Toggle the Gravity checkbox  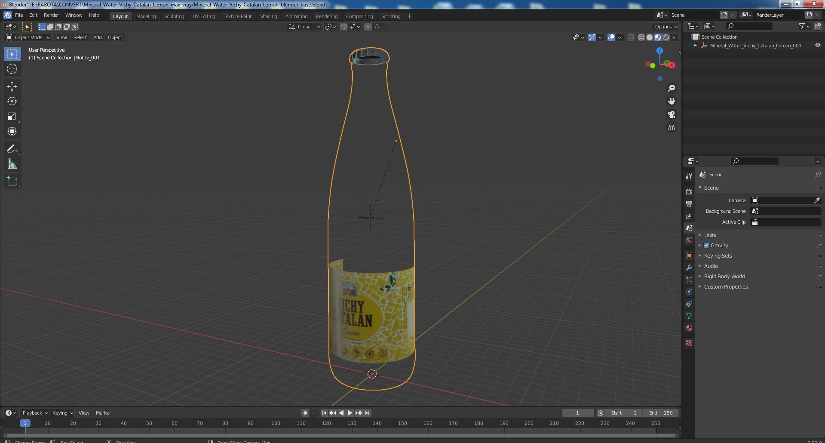[x=706, y=245]
